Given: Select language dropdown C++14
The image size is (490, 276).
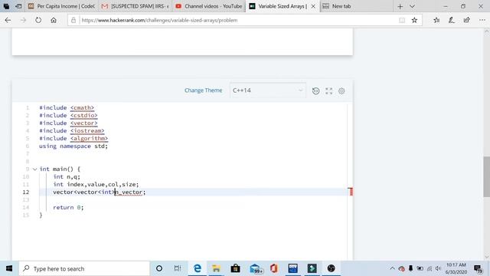Looking at the screenshot, I should pyautogui.click(x=268, y=90).
